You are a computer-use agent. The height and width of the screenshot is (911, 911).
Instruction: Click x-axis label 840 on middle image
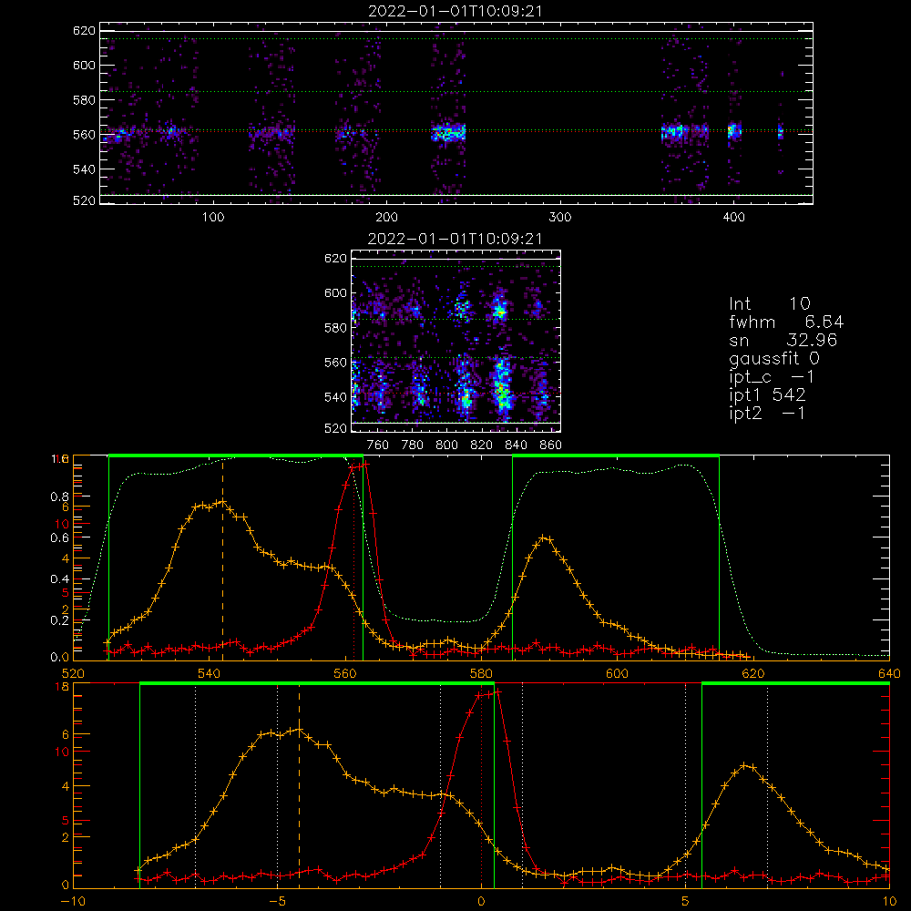516,445
